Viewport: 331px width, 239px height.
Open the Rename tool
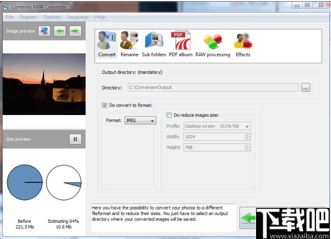(x=129, y=44)
